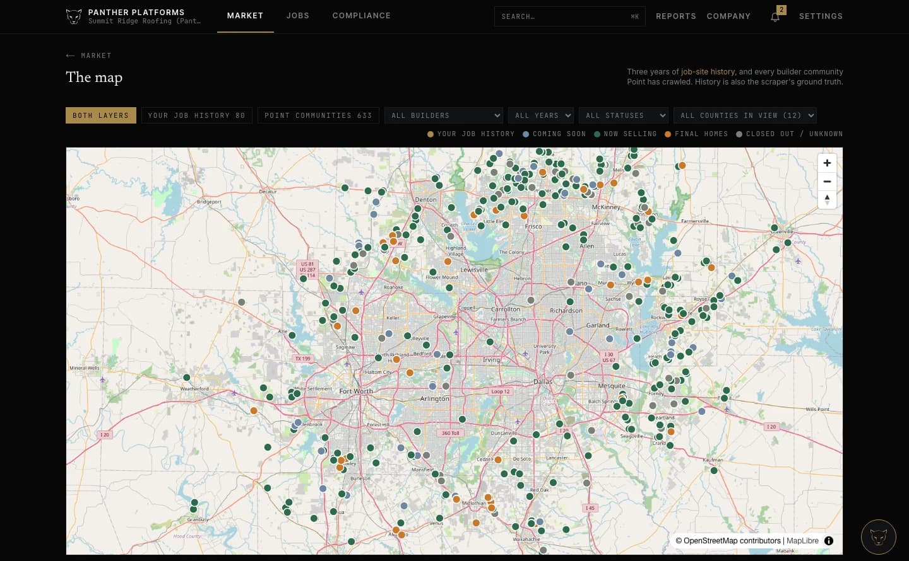Screen dimensions: 909x561
Task: Click the Denton label on the map
Action: tap(425, 200)
